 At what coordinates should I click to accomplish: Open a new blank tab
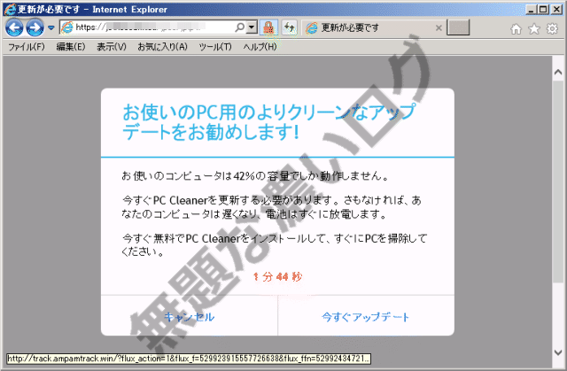click(458, 27)
